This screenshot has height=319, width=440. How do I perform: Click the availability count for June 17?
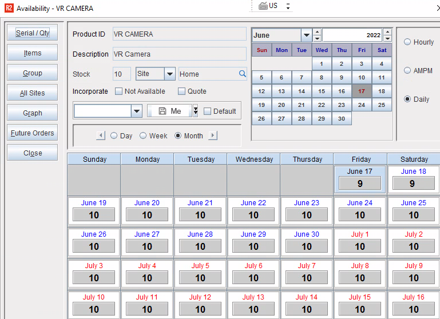(x=360, y=184)
